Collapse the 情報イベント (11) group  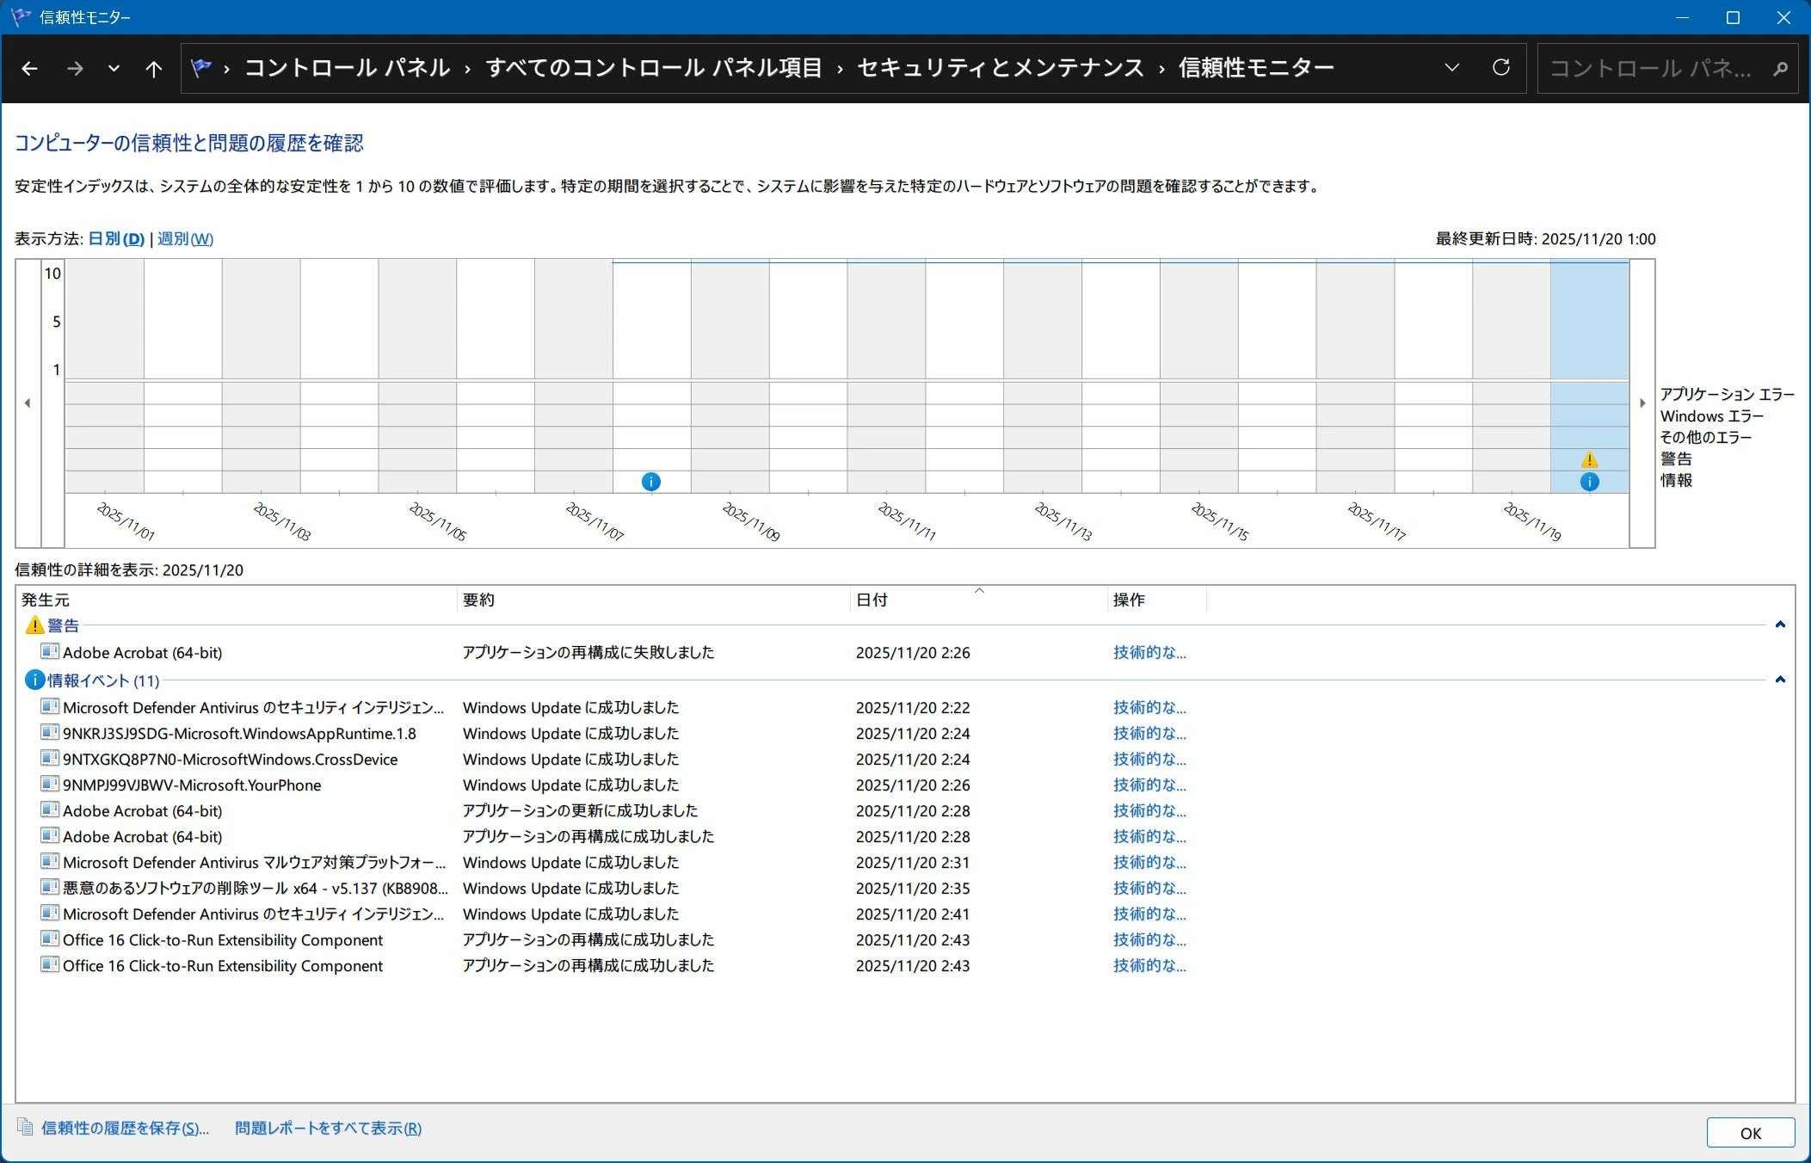[1780, 680]
